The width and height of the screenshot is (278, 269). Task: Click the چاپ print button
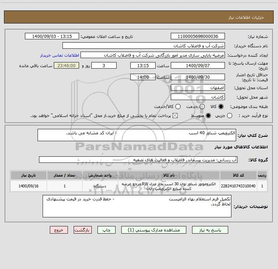tap(107, 230)
